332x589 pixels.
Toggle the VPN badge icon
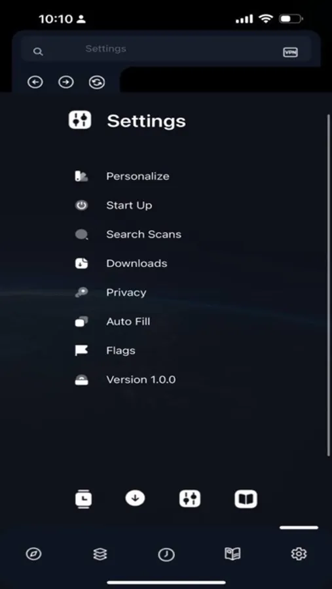(x=290, y=52)
